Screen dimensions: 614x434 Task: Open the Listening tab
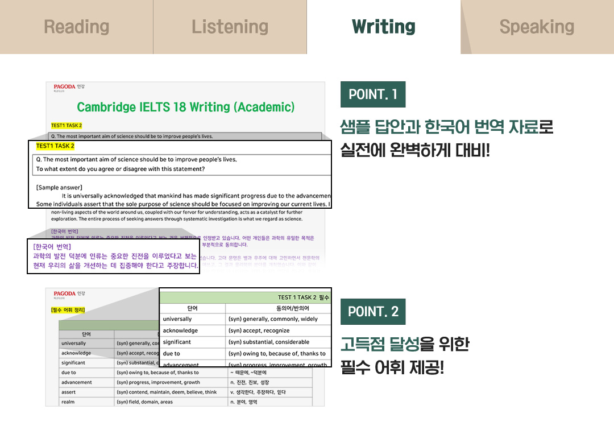click(230, 27)
